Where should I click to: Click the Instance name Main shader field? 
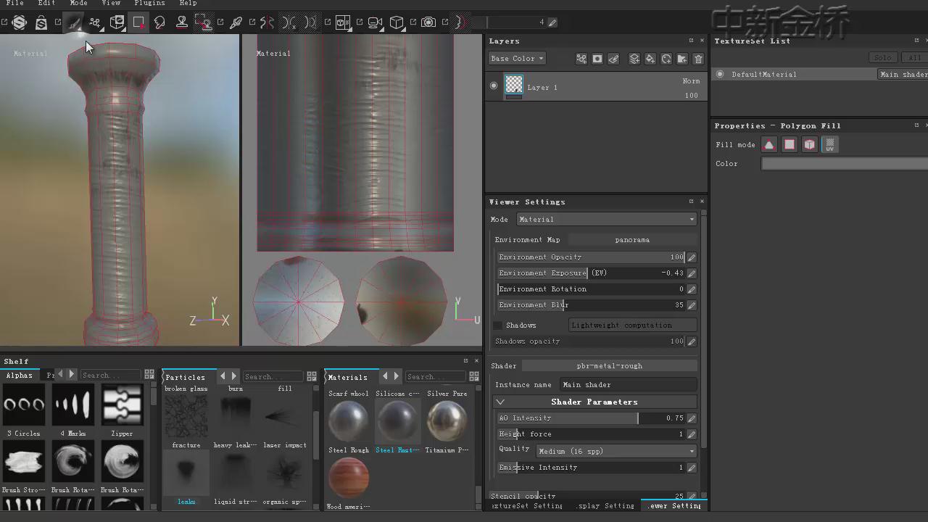tap(628, 385)
